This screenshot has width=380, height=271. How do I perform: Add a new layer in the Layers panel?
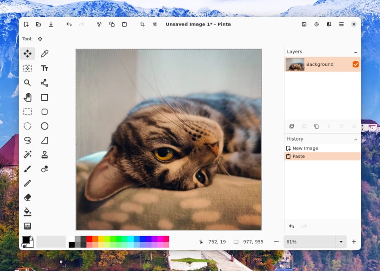(x=291, y=126)
